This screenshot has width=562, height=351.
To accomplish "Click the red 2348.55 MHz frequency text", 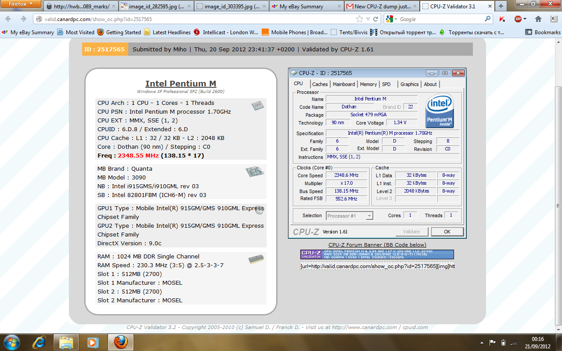I will pos(138,155).
